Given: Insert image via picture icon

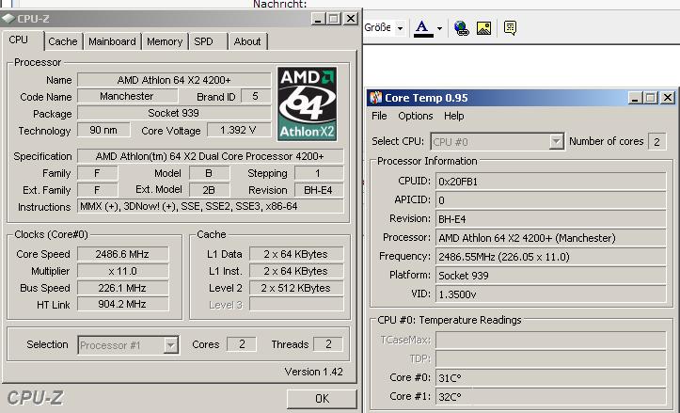Looking at the screenshot, I should [x=483, y=28].
